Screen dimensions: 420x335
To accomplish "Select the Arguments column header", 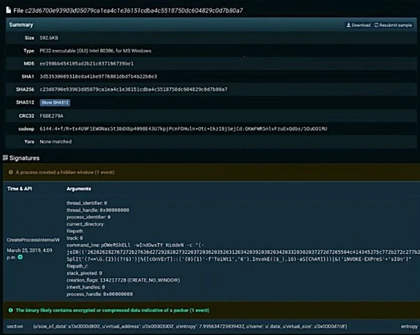I will point(79,189).
